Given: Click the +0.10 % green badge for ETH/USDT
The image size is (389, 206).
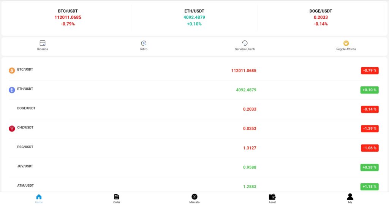Looking at the screenshot, I should (369, 90).
